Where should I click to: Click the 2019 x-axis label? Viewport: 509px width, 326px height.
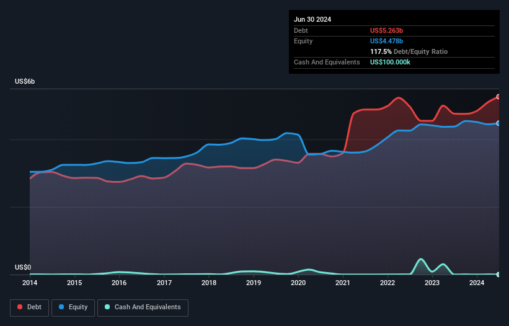click(x=254, y=283)
